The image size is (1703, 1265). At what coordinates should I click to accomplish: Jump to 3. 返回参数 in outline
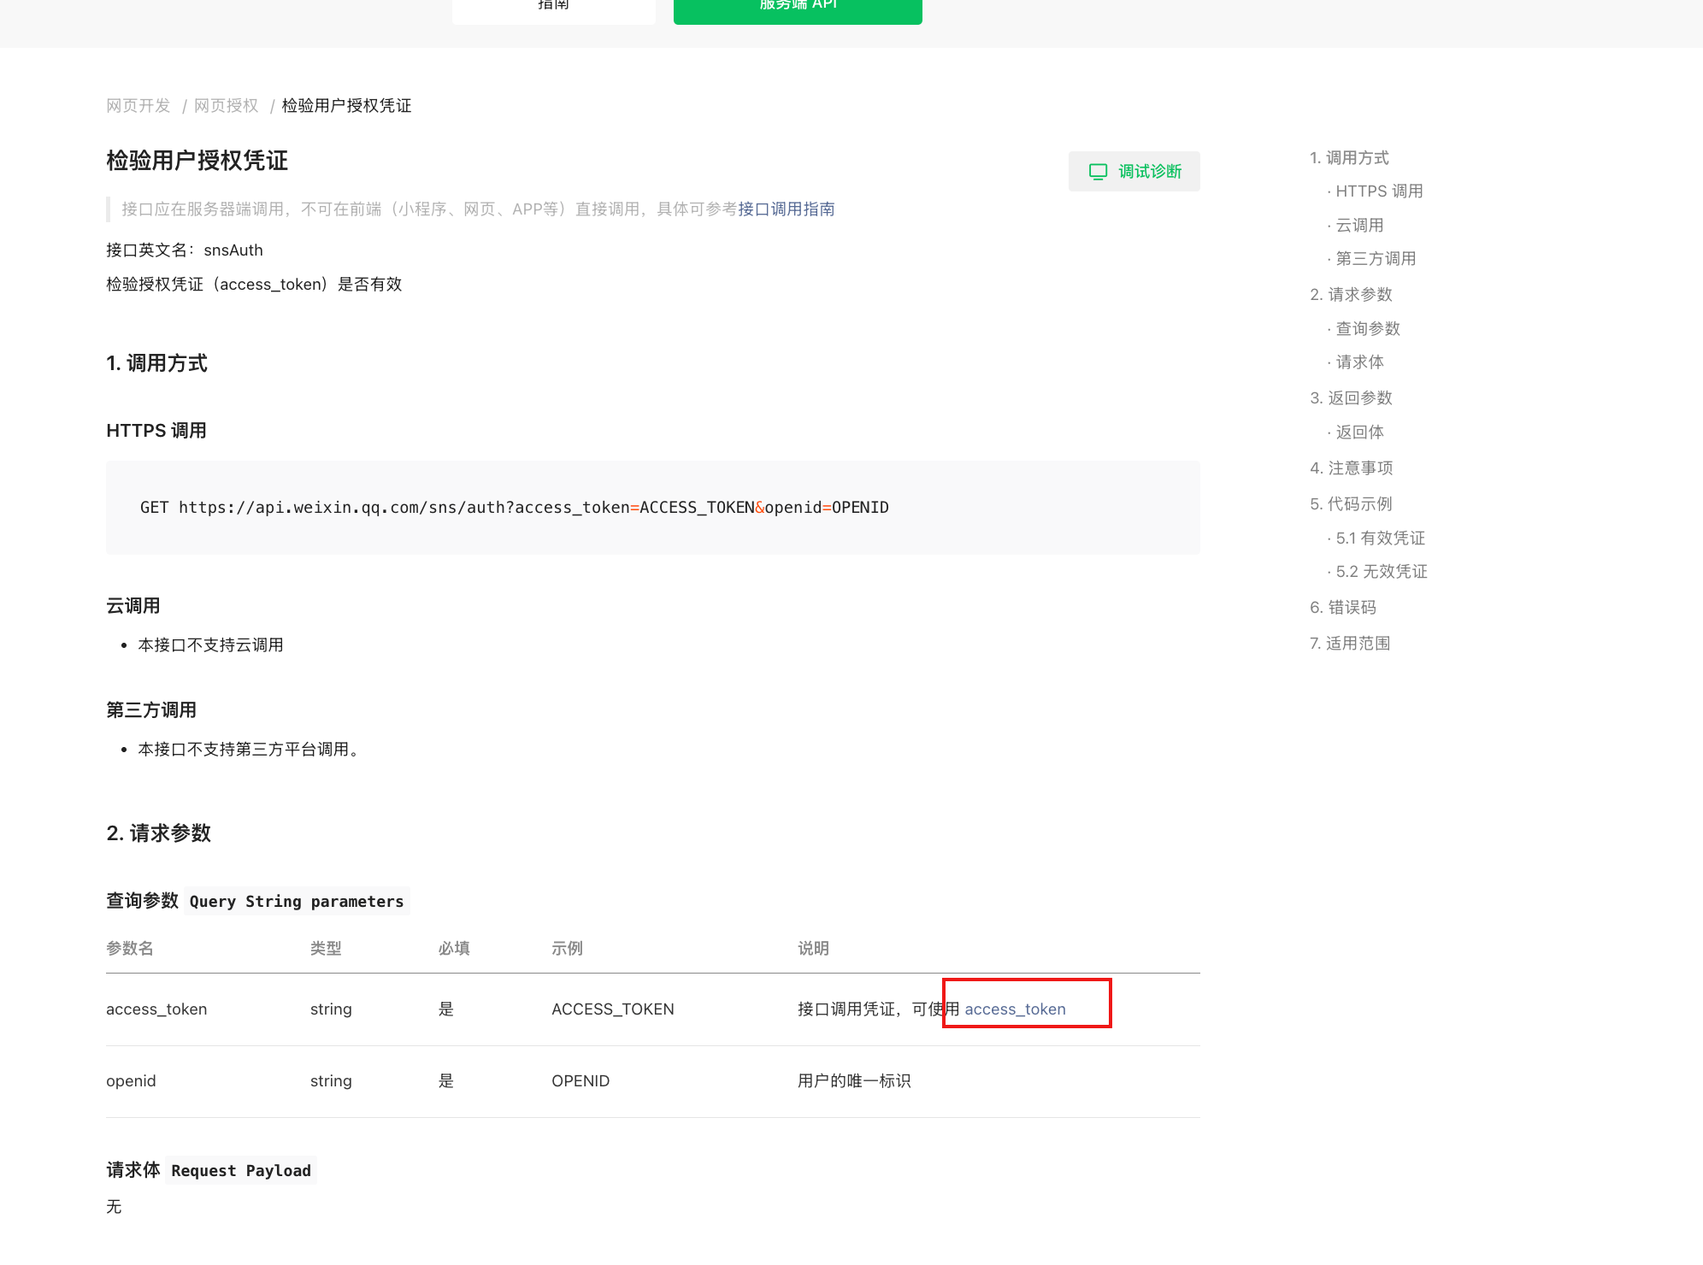pos(1351,398)
